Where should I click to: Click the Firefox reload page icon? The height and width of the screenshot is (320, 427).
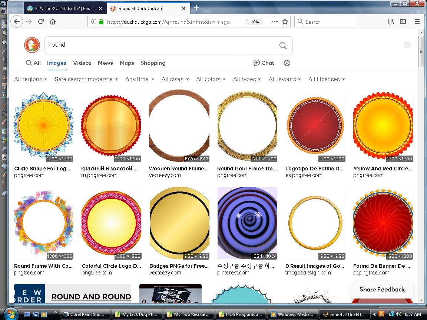tap(41, 21)
